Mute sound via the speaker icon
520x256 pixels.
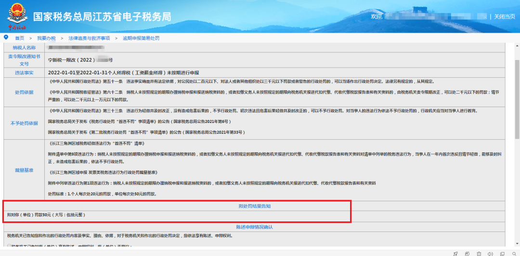(x=491, y=253)
